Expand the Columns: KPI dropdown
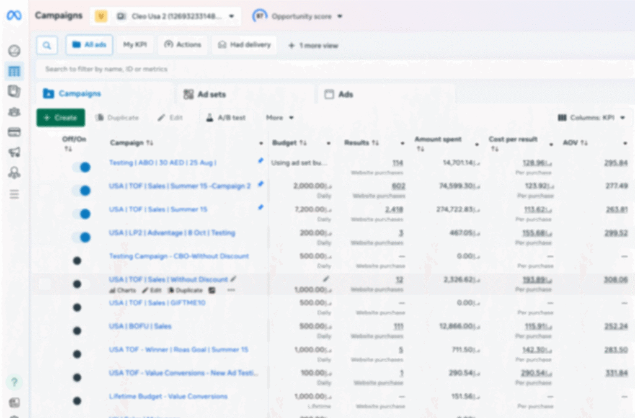Image resolution: width=635 pixels, height=418 pixels. 592,118
